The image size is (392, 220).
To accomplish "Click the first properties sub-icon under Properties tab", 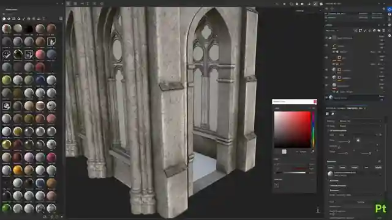I will 327,114.
